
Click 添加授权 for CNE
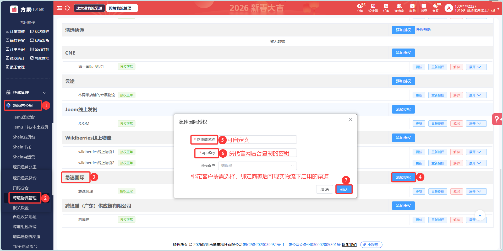(403, 53)
